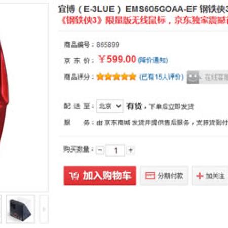Open the 北京 delivery region dropdown
Screen dimensions: 228x228
[x=110, y=106]
